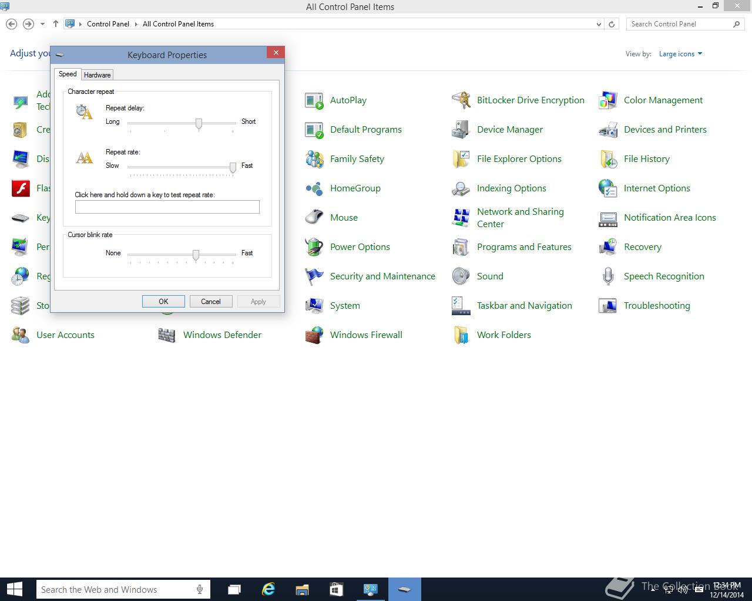Click the Repeat rate slider thumb
Screen dimensions: 752x601
tap(233, 167)
